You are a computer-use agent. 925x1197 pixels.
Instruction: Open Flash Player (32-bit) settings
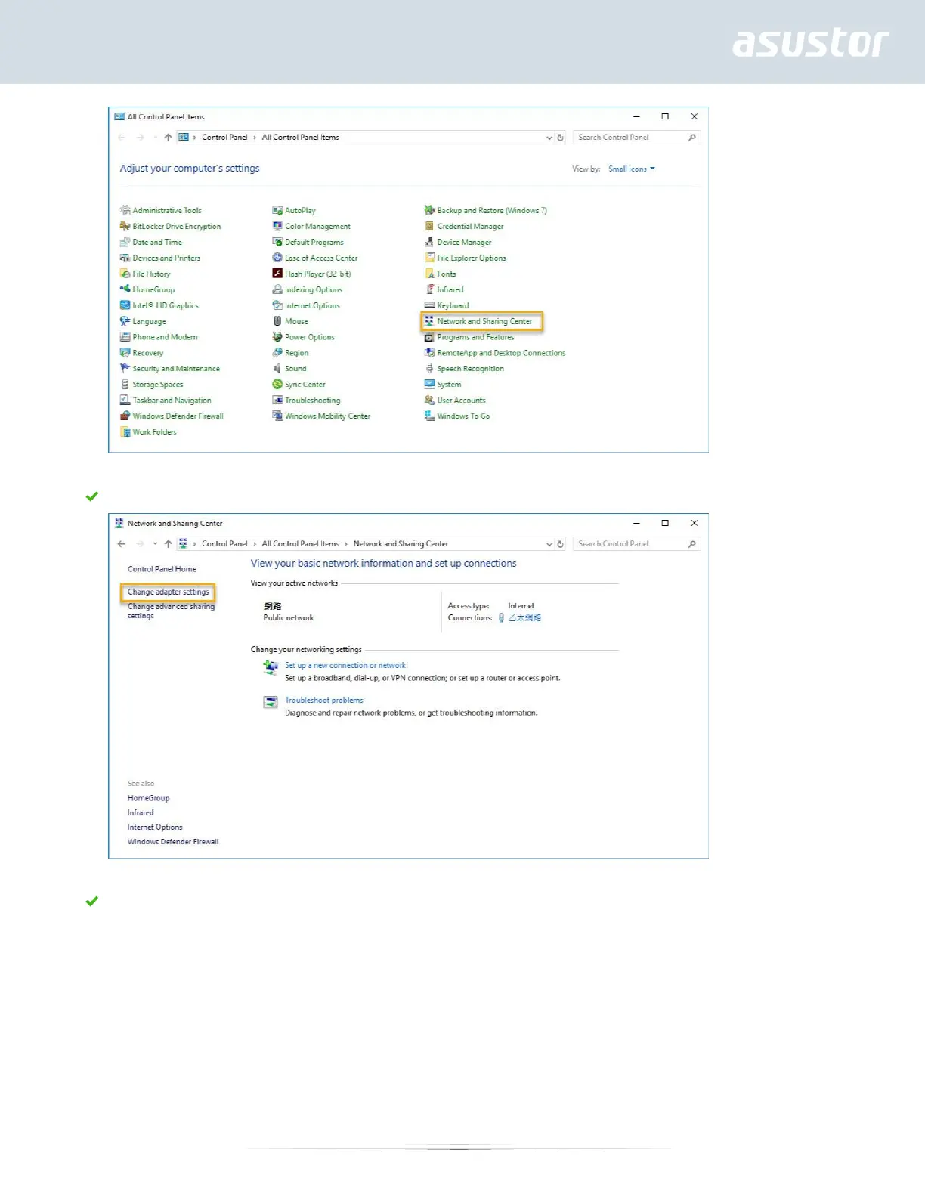[317, 274]
